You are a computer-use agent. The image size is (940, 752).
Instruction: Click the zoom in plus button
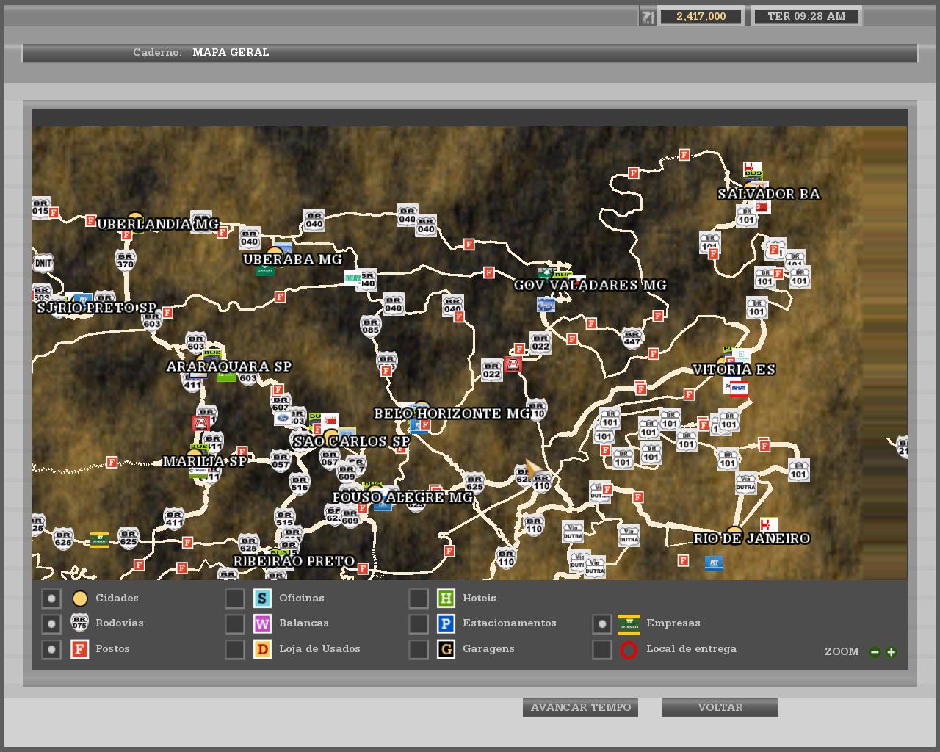891,651
